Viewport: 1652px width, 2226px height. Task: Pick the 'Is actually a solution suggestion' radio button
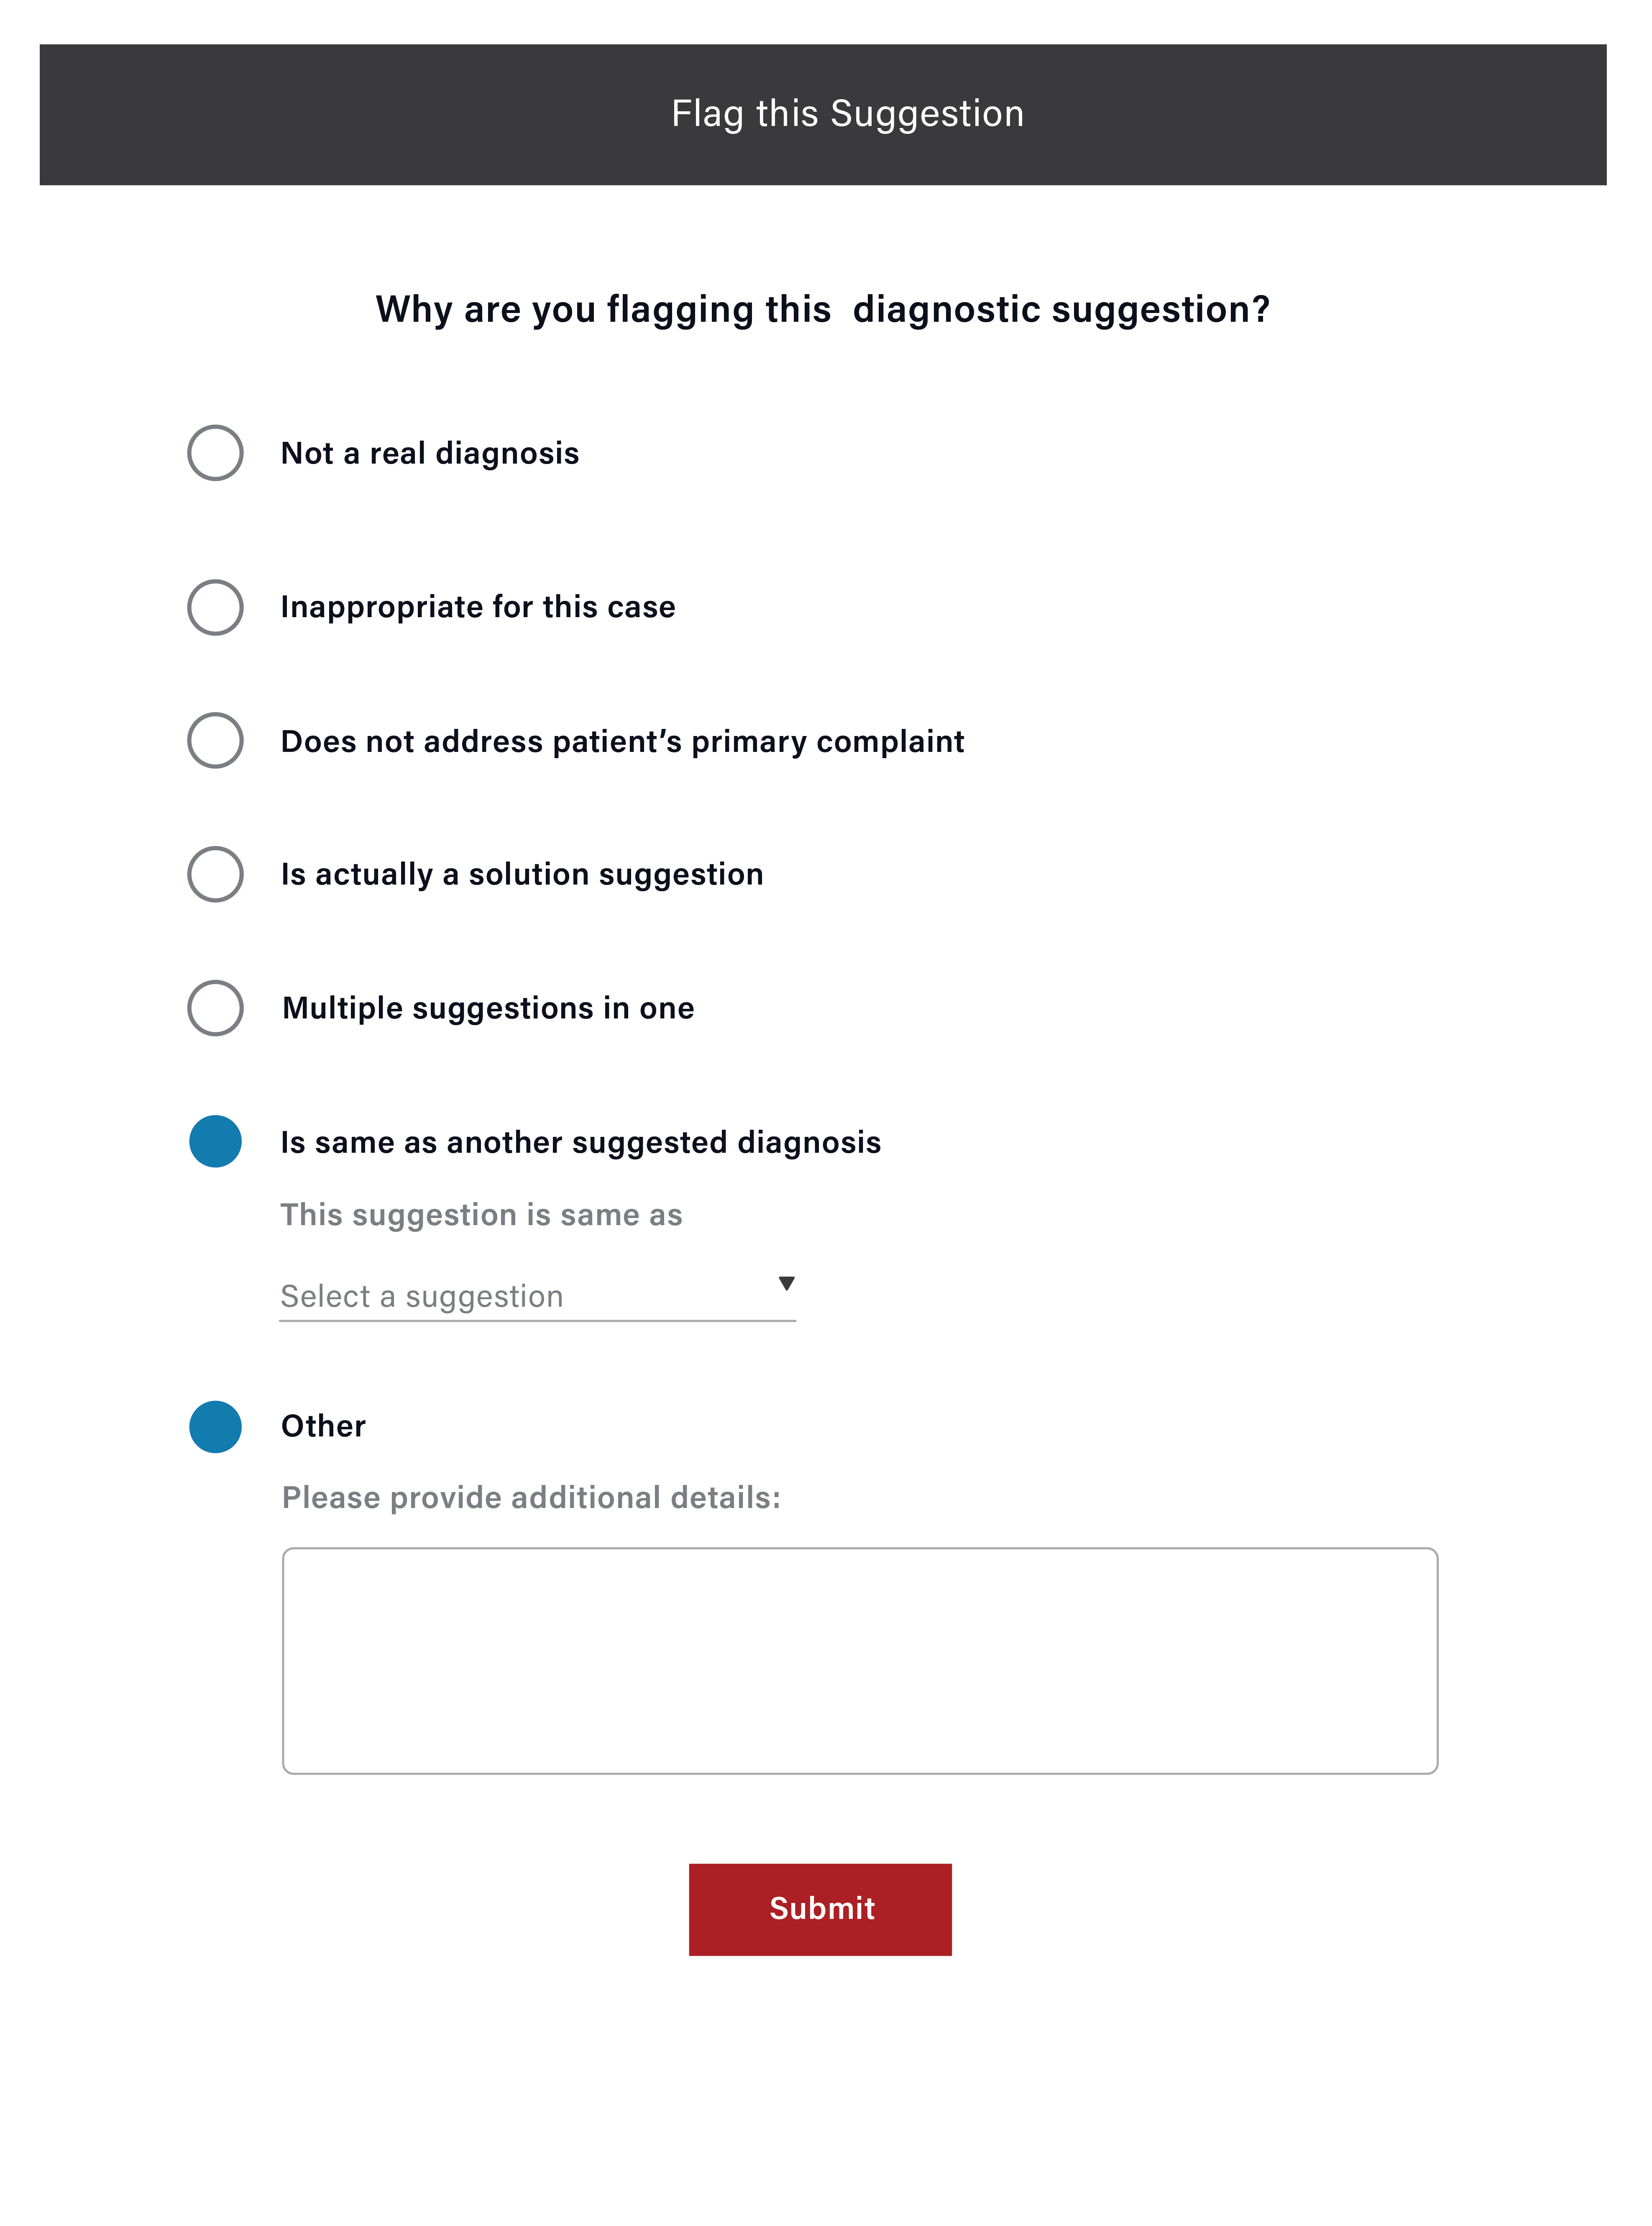[x=215, y=874]
